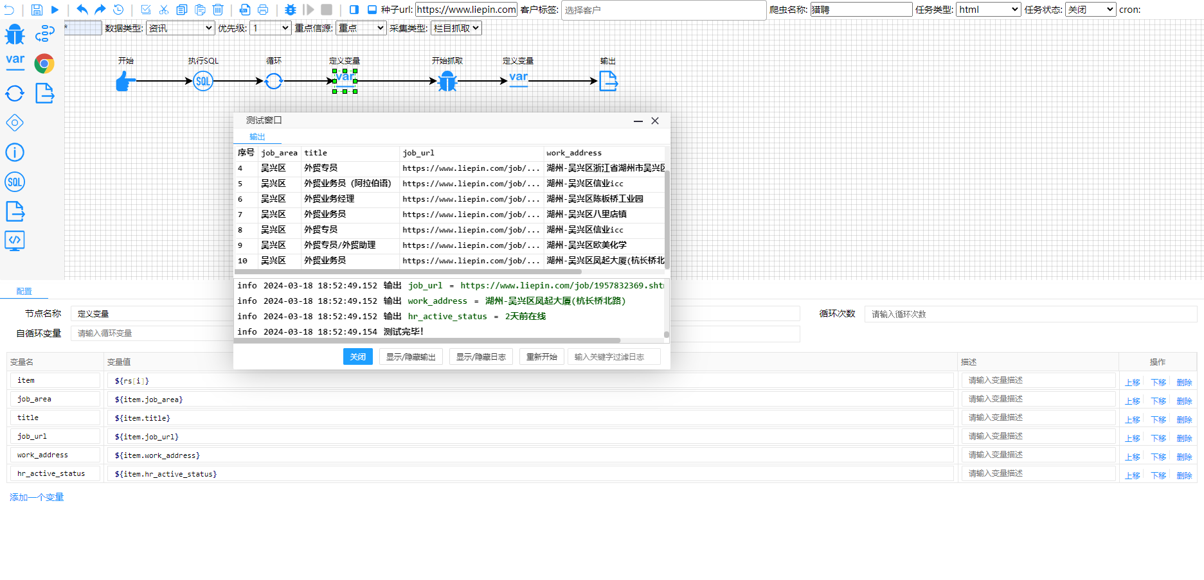Pick the flow connector node in palette
The height and width of the screenshot is (580, 1204).
pos(44,34)
